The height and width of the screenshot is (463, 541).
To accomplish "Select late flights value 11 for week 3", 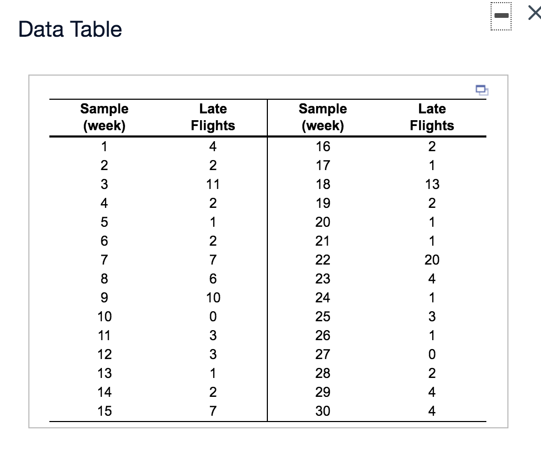I will (x=213, y=184).
